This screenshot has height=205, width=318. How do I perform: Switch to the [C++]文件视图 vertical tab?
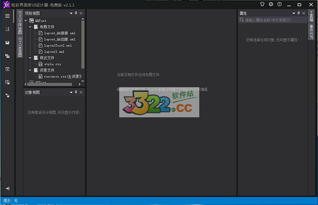[x=20, y=22]
